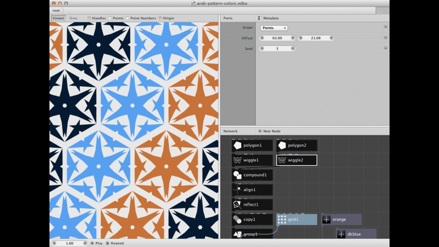Expand the Seed row options arrow
439x247 pixels.
[386, 48]
